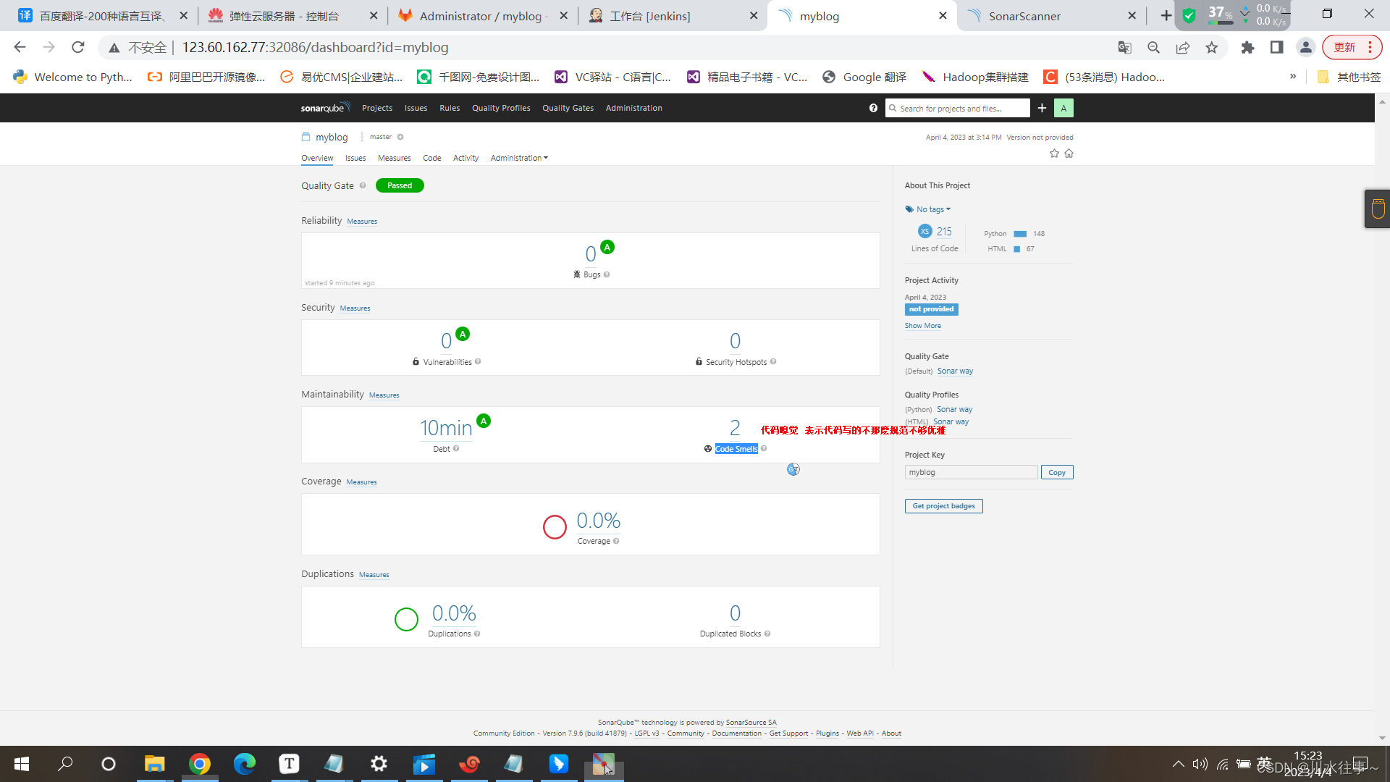Open Chrome from Windows taskbar
Viewport: 1390px width, 782px height.
pos(200,764)
